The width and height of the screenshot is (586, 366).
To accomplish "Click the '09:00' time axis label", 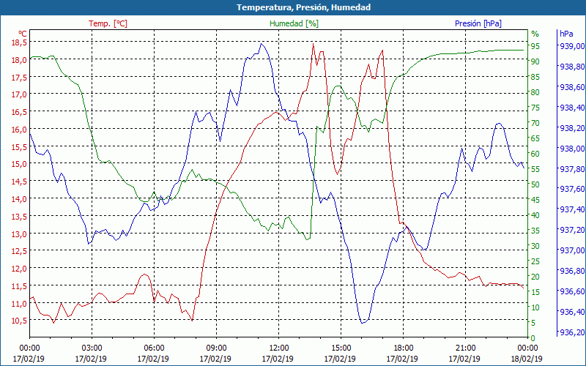I will (x=215, y=348).
